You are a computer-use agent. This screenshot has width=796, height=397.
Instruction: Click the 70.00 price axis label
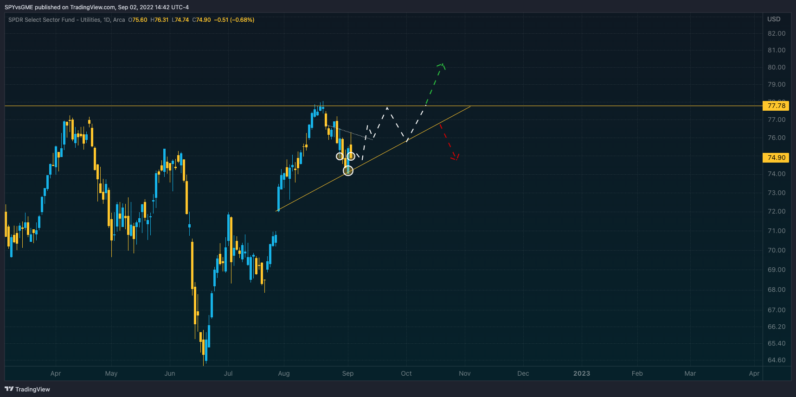[x=777, y=250]
